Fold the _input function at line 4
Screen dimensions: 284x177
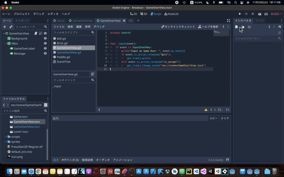point(108,44)
